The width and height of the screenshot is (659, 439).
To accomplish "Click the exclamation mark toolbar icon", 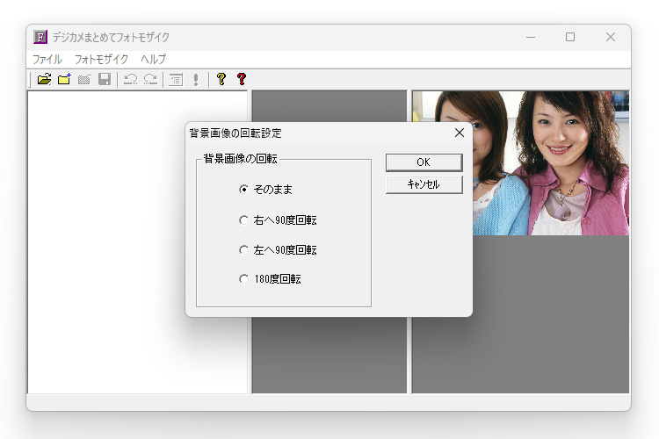I will click(x=196, y=79).
